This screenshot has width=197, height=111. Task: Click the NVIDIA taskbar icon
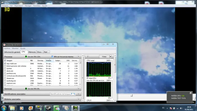[75, 108]
